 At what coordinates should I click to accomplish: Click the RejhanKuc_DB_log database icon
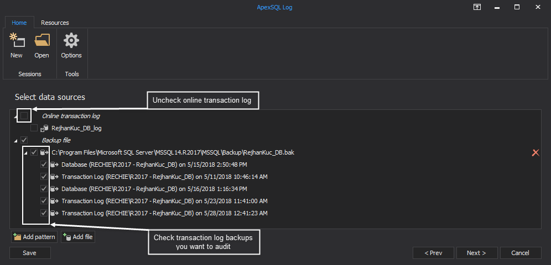(45, 128)
